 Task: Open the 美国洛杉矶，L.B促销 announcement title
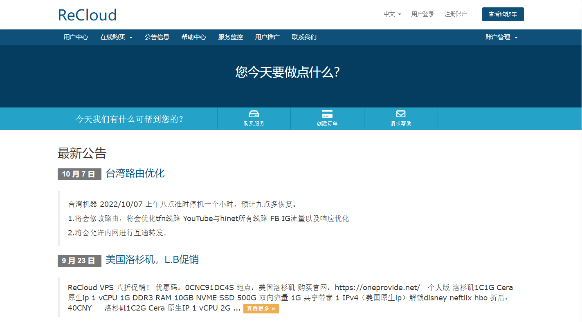pos(152,259)
